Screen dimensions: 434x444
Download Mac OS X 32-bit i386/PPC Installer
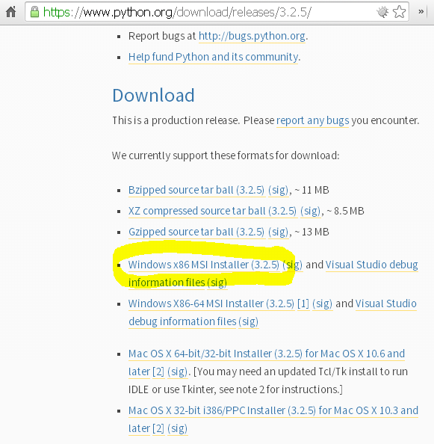tap(273, 410)
